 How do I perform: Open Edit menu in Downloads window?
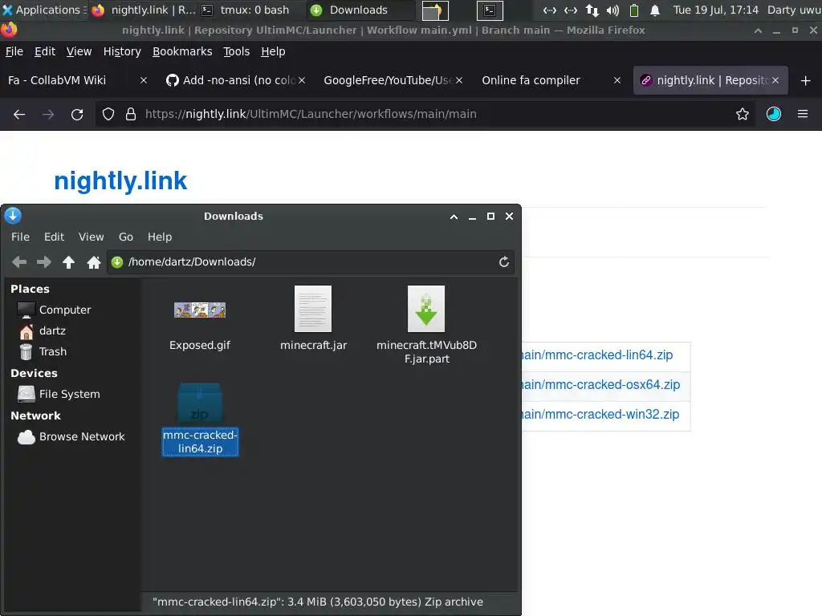54,237
